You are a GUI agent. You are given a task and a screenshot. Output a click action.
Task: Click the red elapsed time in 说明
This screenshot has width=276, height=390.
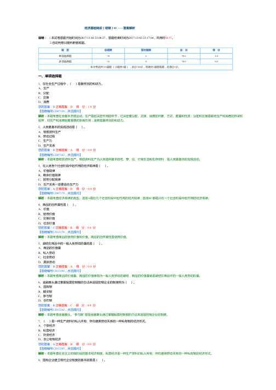[x=169, y=38]
